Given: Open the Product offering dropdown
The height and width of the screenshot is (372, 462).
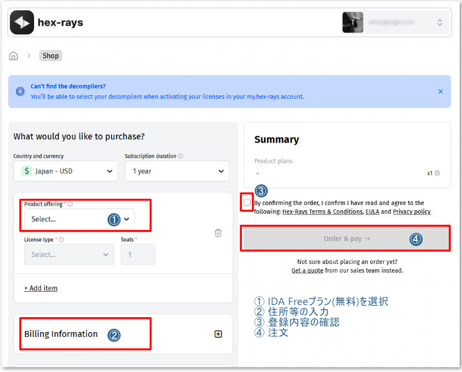Looking at the screenshot, I should point(79,219).
